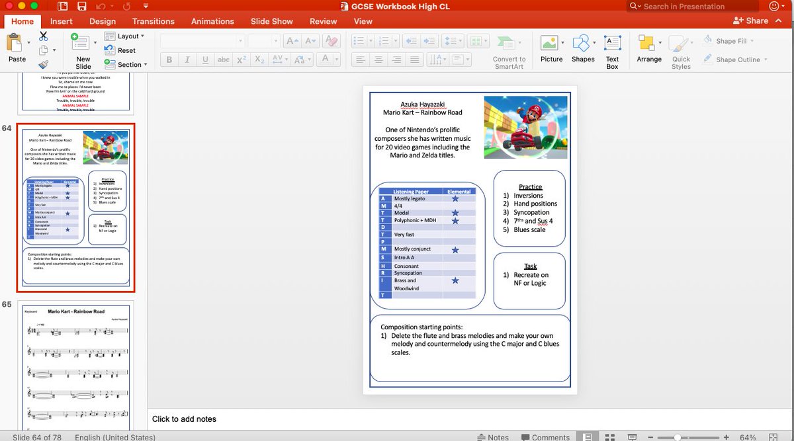Click the Paste clipboard icon
Viewport: 794px width, 441px height.
(15, 44)
